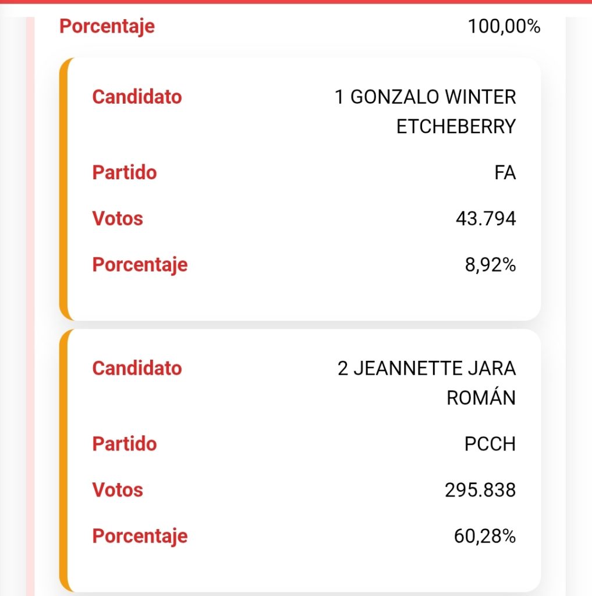Click the Votos label beside 295.838
The image size is (592, 596).
click(x=118, y=489)
